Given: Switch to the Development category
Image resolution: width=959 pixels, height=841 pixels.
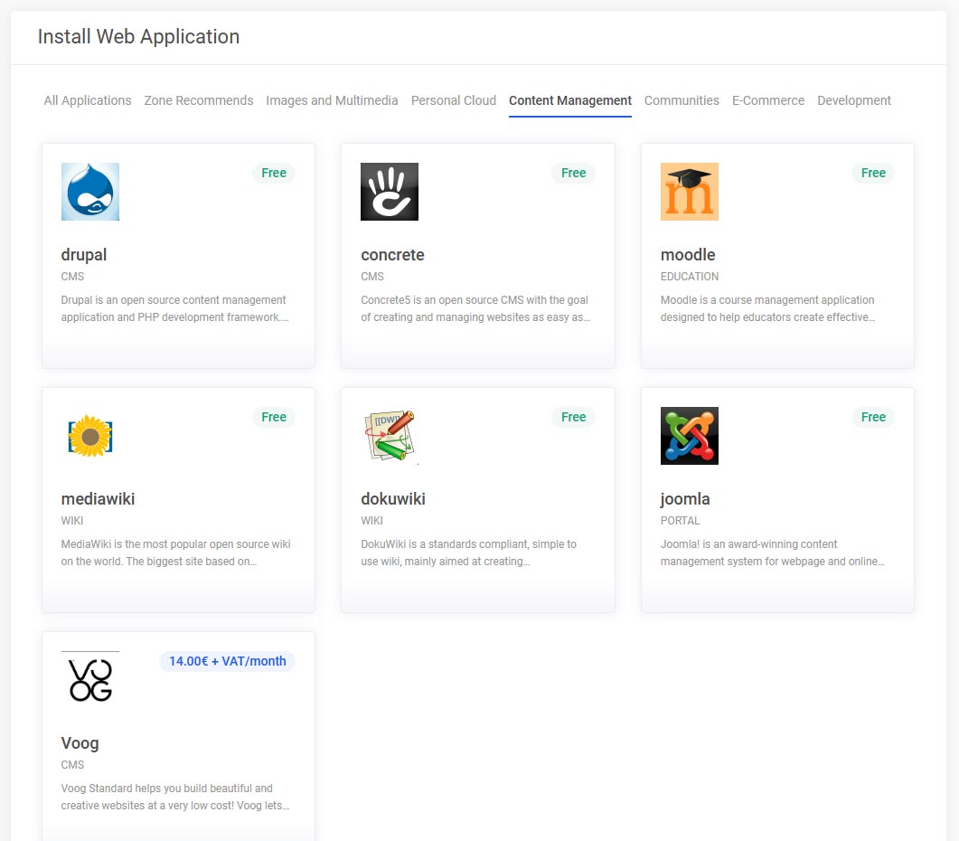Looking at the screenshot, I should pyautogui.click(x=853, y=100).
